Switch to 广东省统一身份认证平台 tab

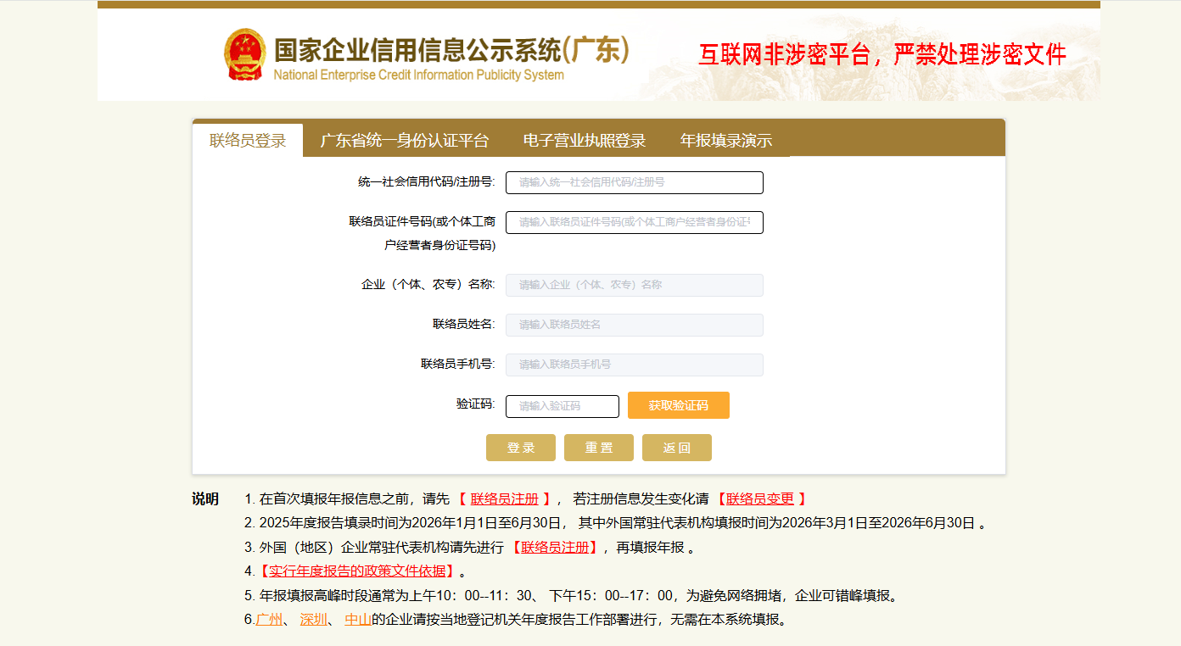click(405, 141)
